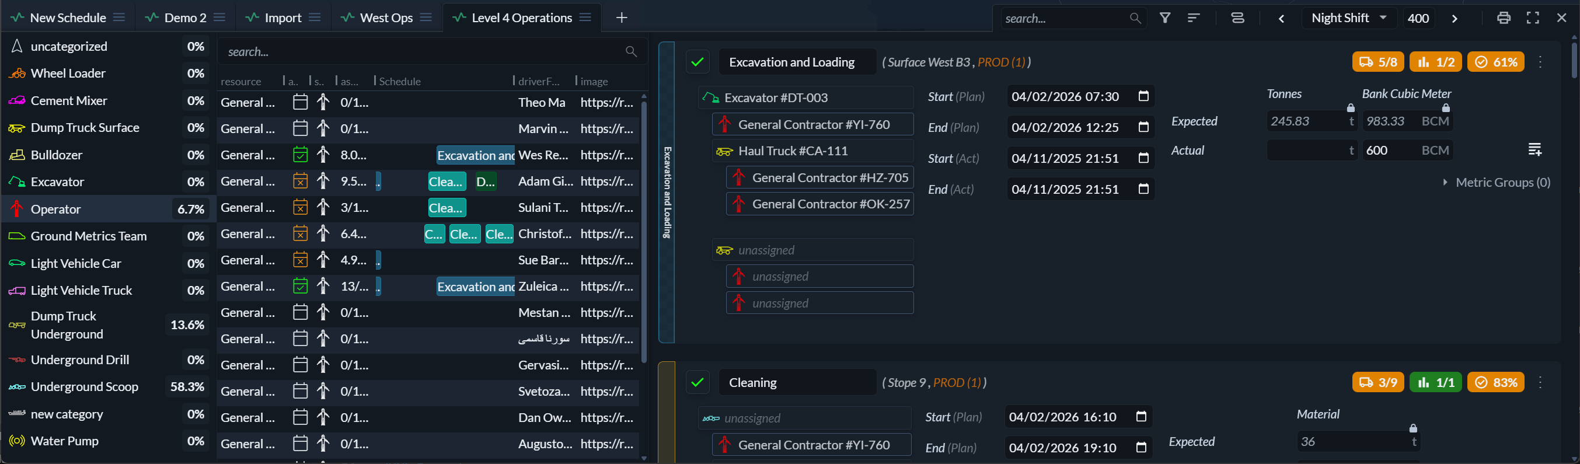Open the West Ops tab menu icon
Viewport: 1580px width, 464px height.
(425, 17)
